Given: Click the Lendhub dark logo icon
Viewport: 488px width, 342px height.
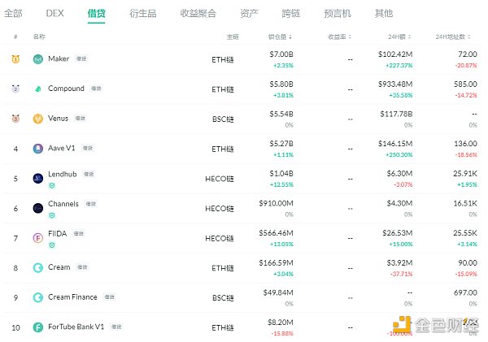Looking at the screenshot, I should pos(38,179).
